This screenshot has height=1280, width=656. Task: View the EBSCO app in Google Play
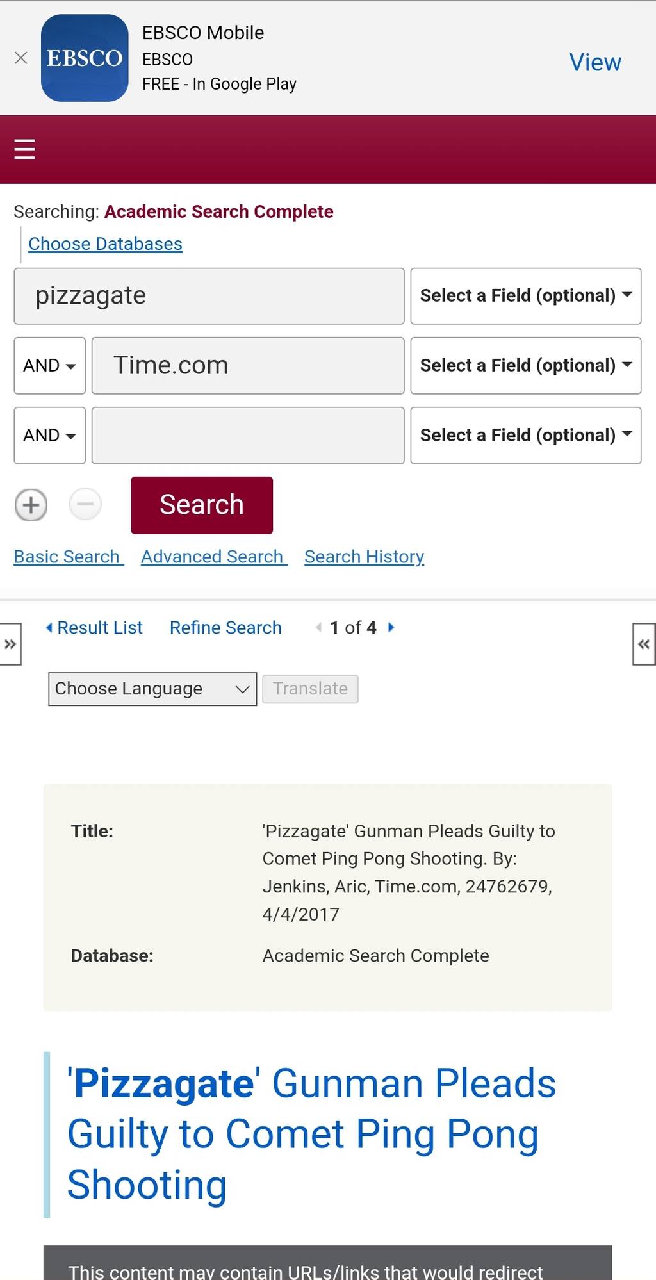pyautogui.click(x=595, y=62)
